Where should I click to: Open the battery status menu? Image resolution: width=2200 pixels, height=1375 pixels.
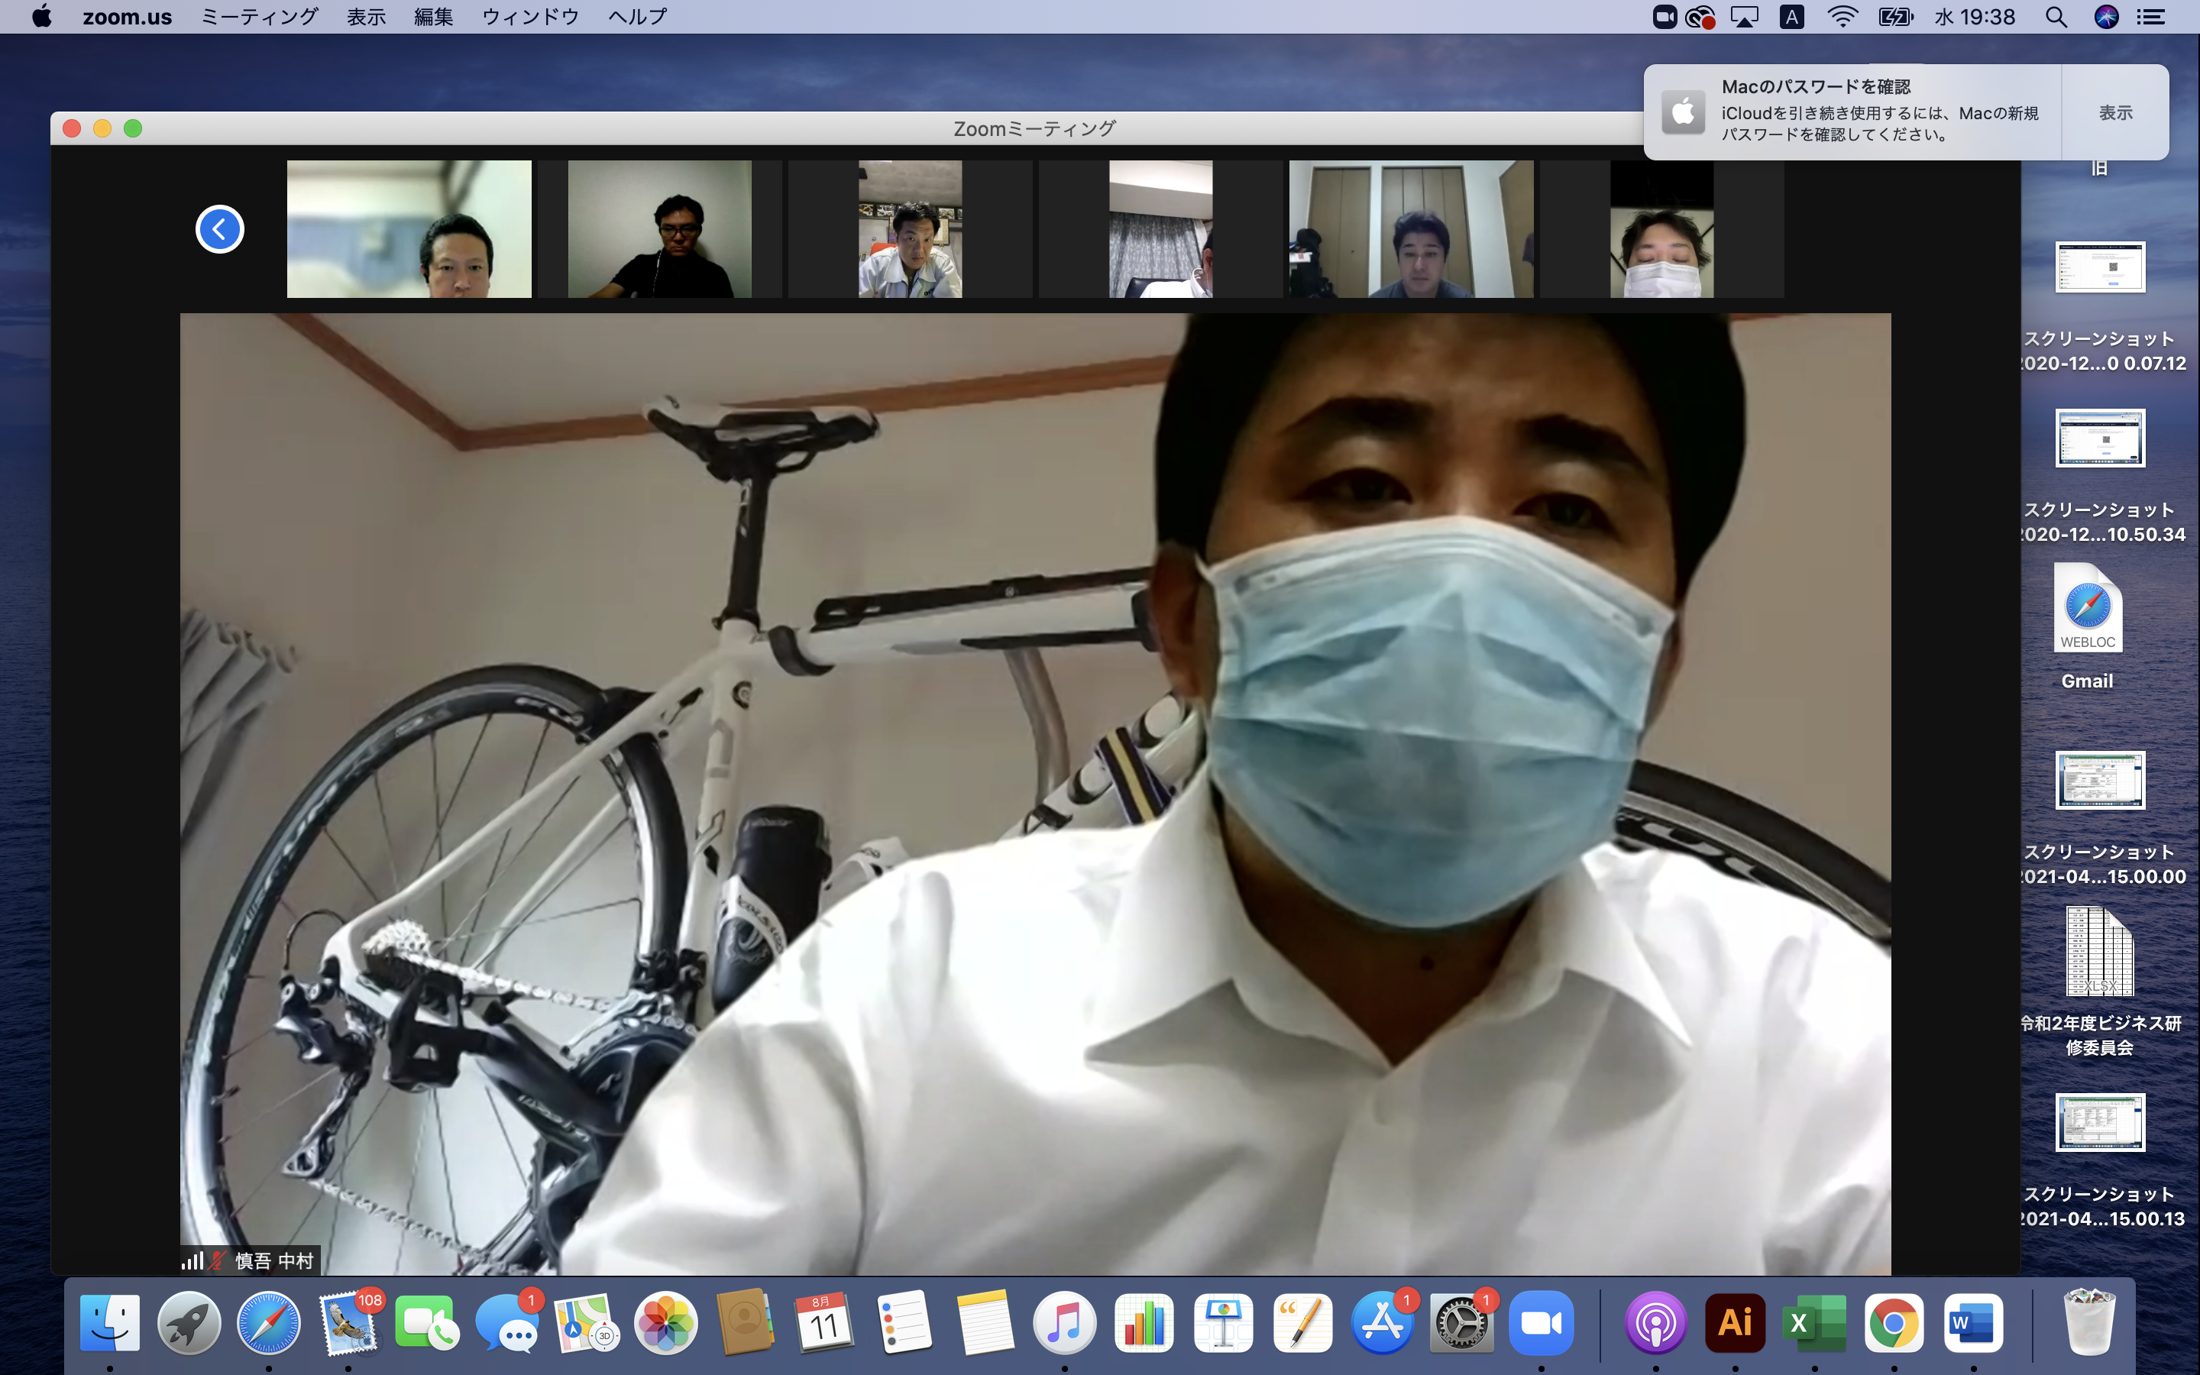click(x=1895, y=18)
